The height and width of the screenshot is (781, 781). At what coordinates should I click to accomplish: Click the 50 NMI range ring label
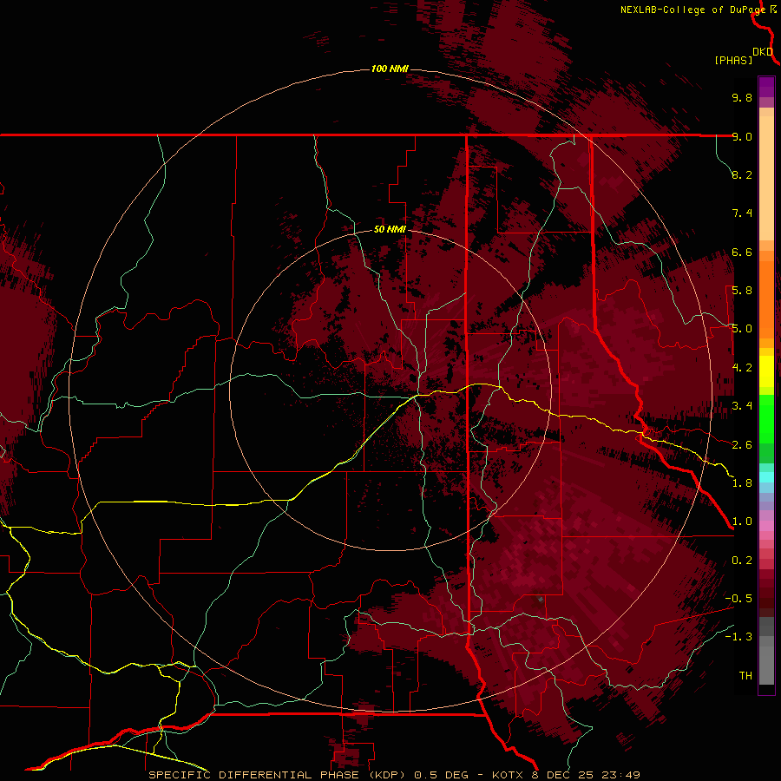pyautogui.click(x=390, y=230)
